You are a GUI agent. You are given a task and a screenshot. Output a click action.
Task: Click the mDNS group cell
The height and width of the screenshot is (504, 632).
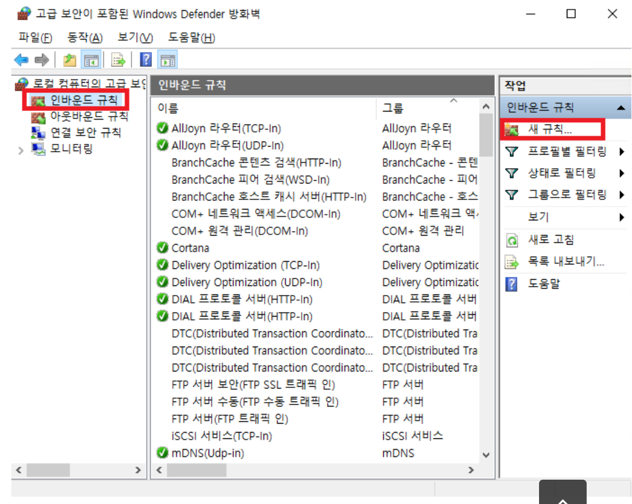point(398,453)
